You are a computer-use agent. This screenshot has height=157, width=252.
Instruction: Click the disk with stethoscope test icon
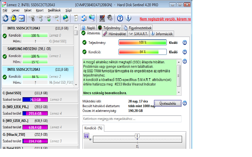[x=32, y=18]
